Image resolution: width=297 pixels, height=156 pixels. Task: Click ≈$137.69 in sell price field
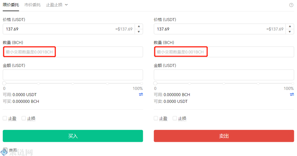[275, 29]
